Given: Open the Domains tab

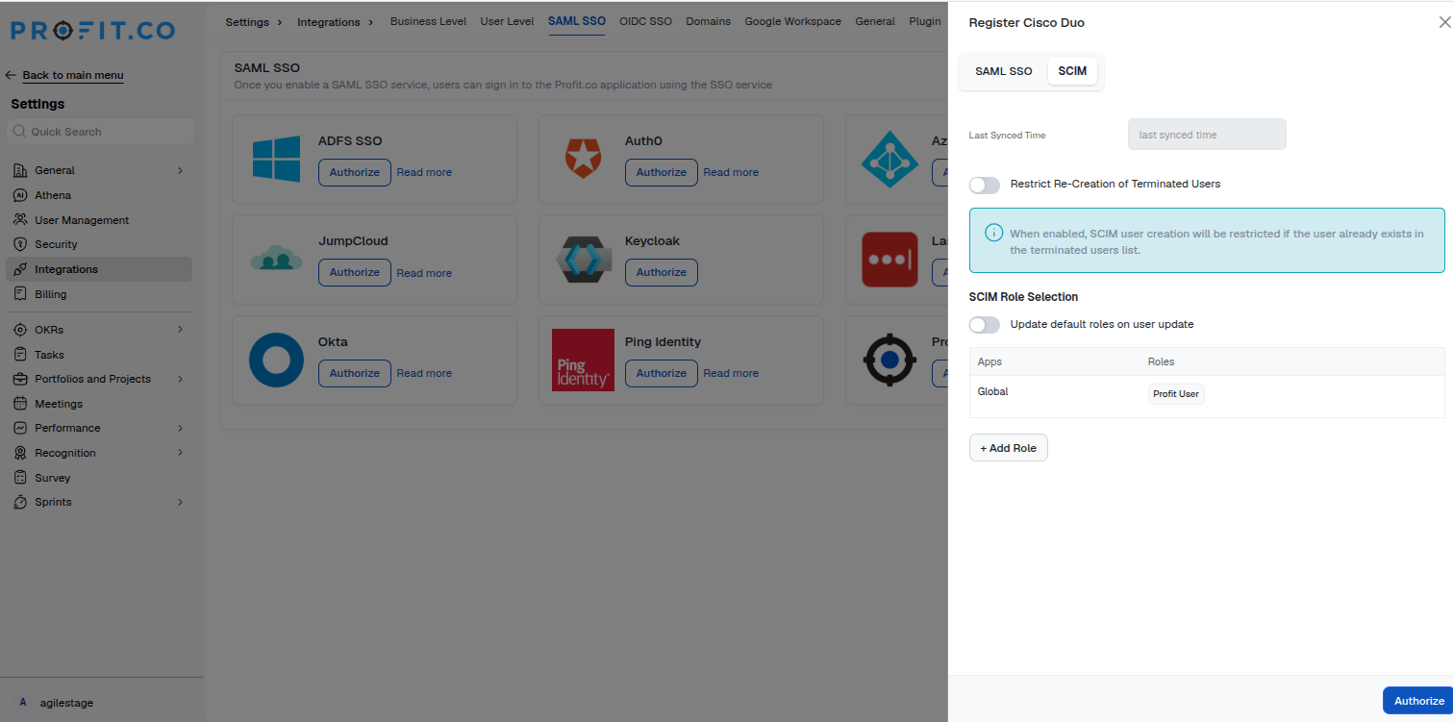Looking at the screenshot, I should click(x=708, y=21).
